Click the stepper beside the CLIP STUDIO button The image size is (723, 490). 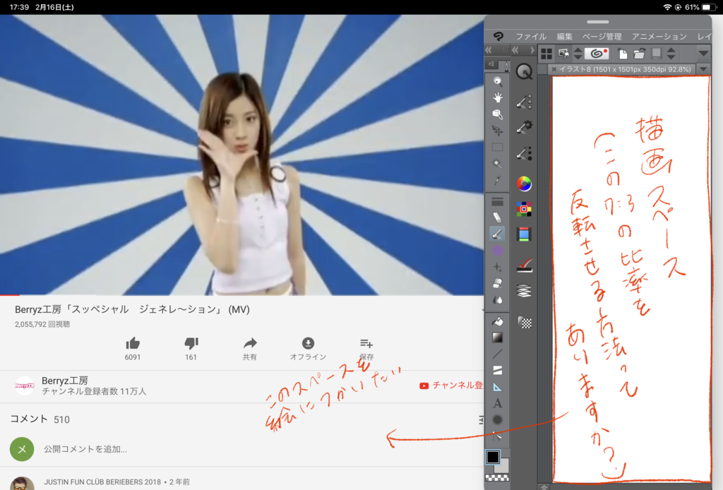[578, 54]
